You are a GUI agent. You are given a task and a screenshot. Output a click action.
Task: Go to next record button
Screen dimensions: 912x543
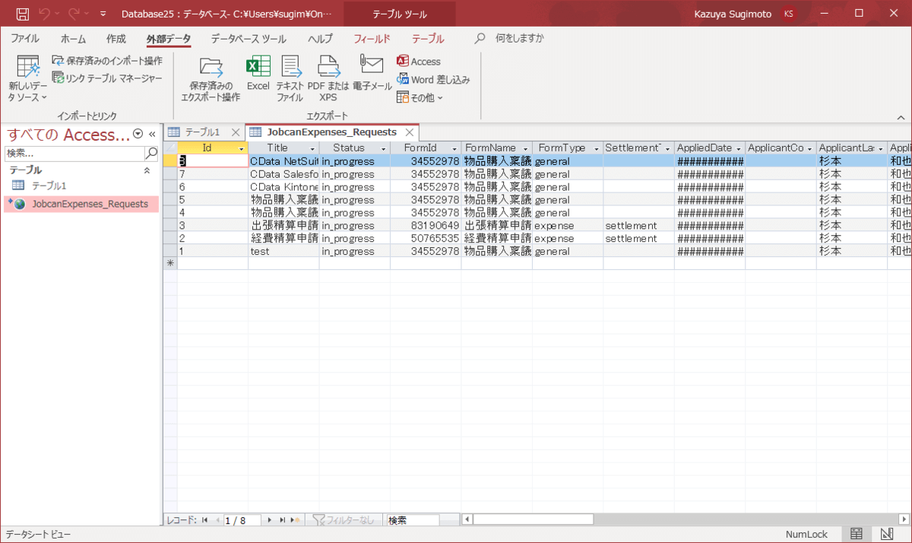pos(271,520)
